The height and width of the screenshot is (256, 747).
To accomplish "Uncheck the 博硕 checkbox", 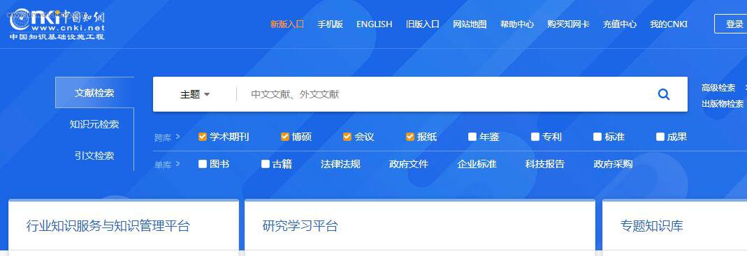I will [x=285, y=137].
